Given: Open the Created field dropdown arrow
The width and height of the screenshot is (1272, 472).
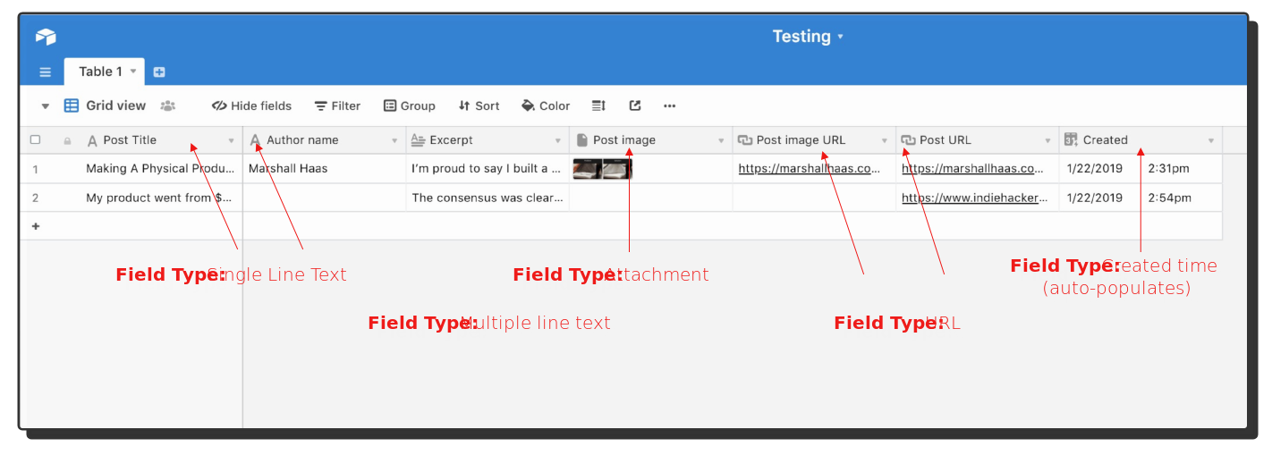Looking at the screenshot, I should (x=1211, y=140).
